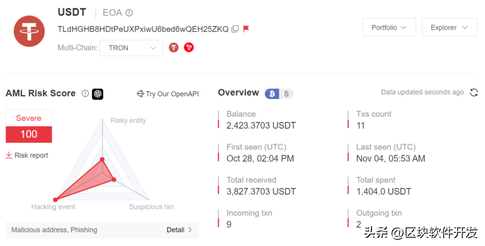Click the red flag report icon

point(246,29)
